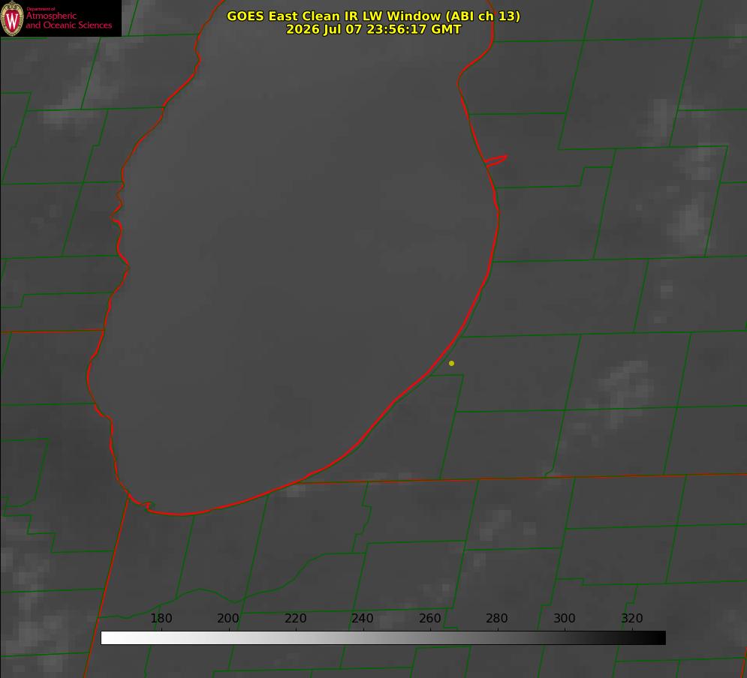Click the 240 colorbar label

pos(363,618)
